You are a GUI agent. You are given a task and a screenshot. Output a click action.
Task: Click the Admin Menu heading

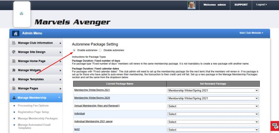[x=32, y=33]
